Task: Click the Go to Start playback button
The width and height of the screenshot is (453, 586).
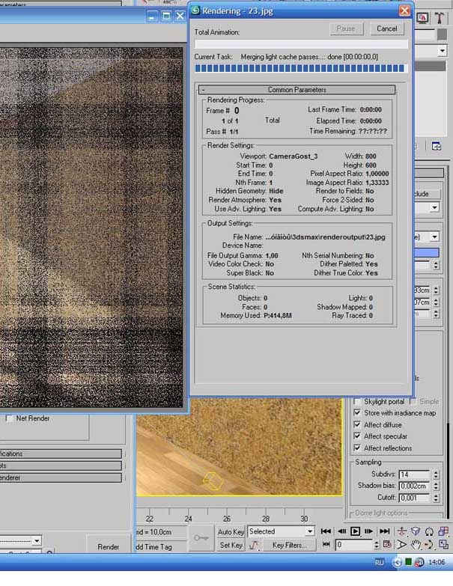Action: pos(326,531)
